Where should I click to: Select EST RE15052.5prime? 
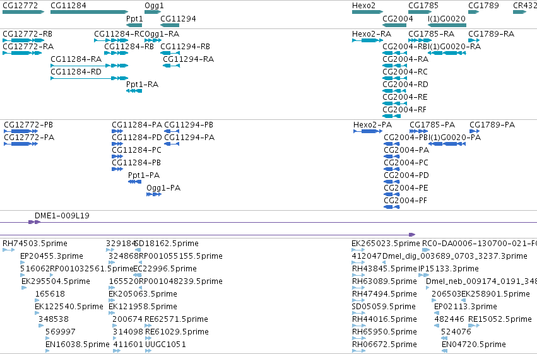point(500,319)
